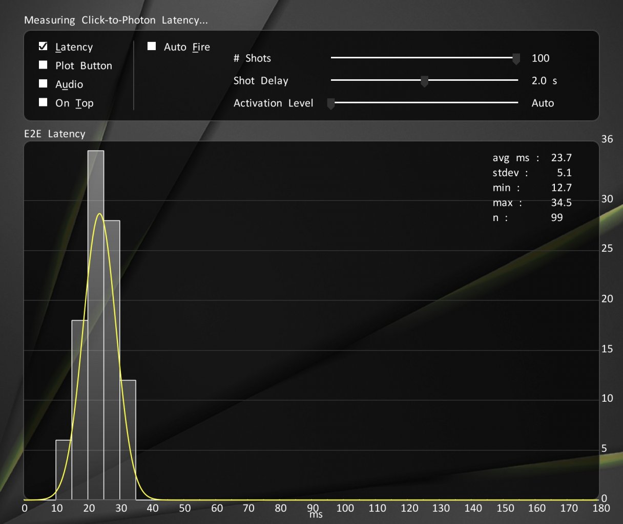
Task: Click the histogram bar for 30-35 ms
Action: [x=128, y=440]
